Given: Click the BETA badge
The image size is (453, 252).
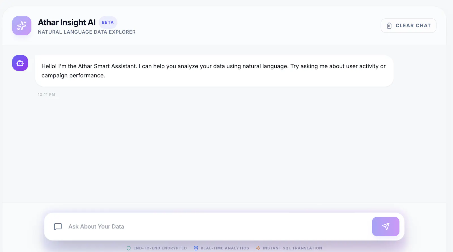Looking at the screenshot, I should click(108, 22).
